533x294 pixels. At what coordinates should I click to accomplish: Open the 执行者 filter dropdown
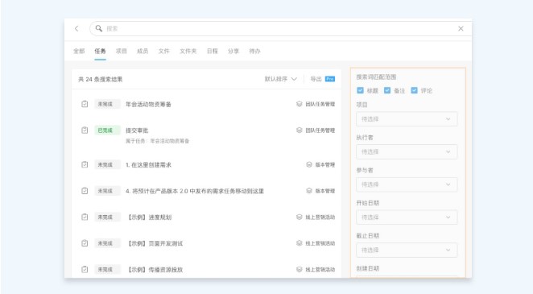tap(407, 151)
